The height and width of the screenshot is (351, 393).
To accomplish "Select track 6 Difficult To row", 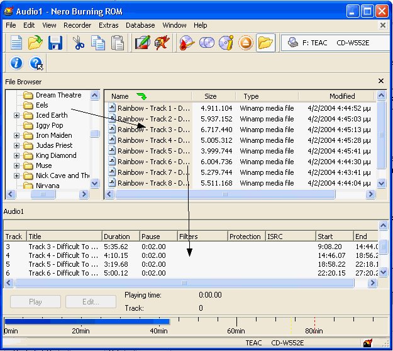I will click(191, 273).
